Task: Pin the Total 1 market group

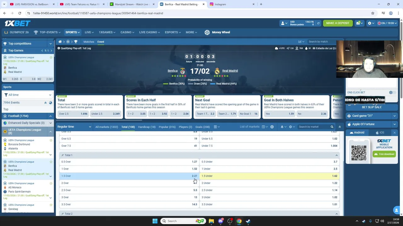Action: [63, 155]
